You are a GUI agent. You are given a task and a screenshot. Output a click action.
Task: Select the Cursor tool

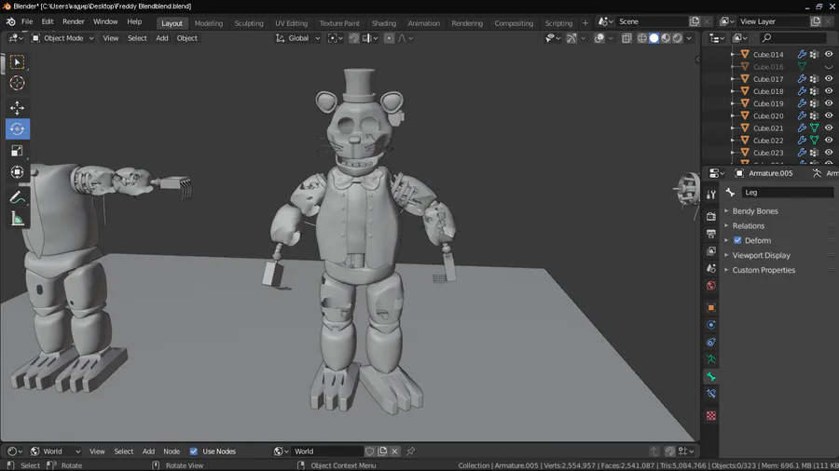(x=17, y=83)
